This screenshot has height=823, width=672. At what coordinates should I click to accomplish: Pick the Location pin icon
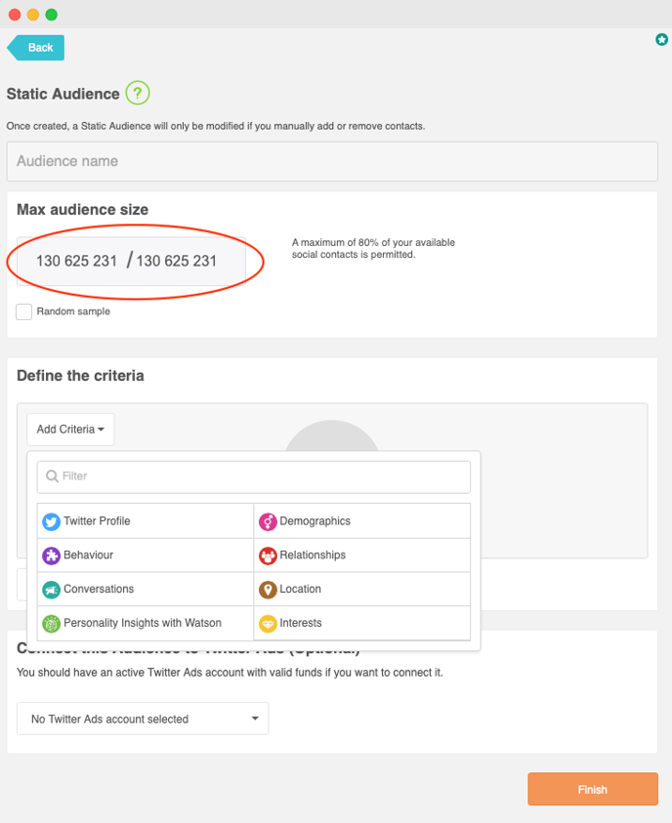tap(268, 590)
